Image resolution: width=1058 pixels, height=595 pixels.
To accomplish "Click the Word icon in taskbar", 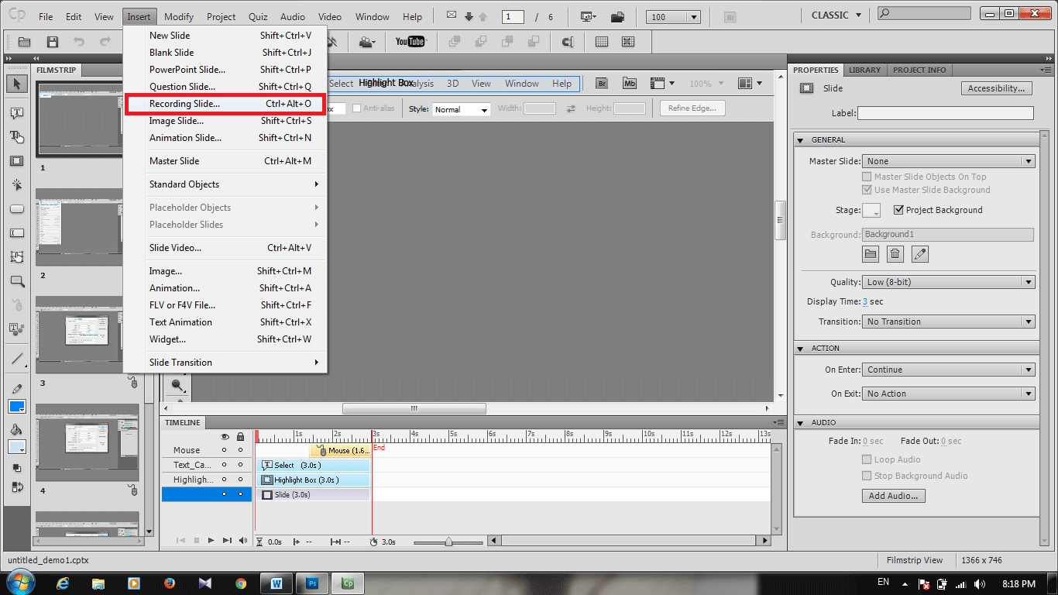I will [277, 583].
